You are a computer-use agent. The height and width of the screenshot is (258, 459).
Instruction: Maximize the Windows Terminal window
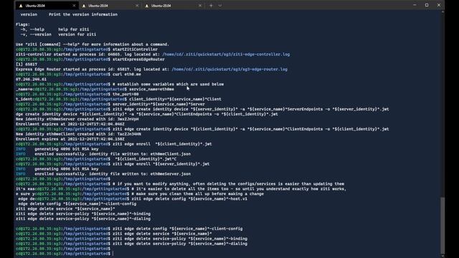tap(427, 5)
